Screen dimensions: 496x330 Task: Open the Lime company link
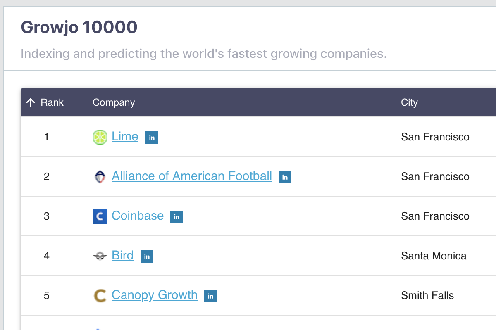point(125,136)
